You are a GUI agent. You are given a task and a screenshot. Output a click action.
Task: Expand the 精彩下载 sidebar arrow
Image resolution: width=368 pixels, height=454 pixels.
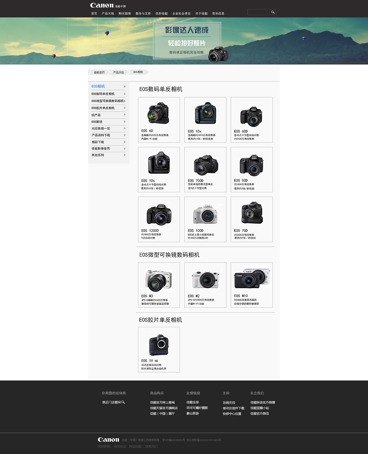[124, 142]
